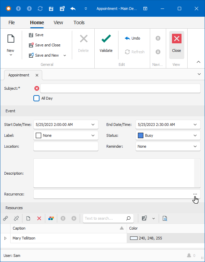Click the refresh icon in title bar
Image resolution: width=205 pixels, height=262 pixels.
pyautogui.click(x=40, y=9)
